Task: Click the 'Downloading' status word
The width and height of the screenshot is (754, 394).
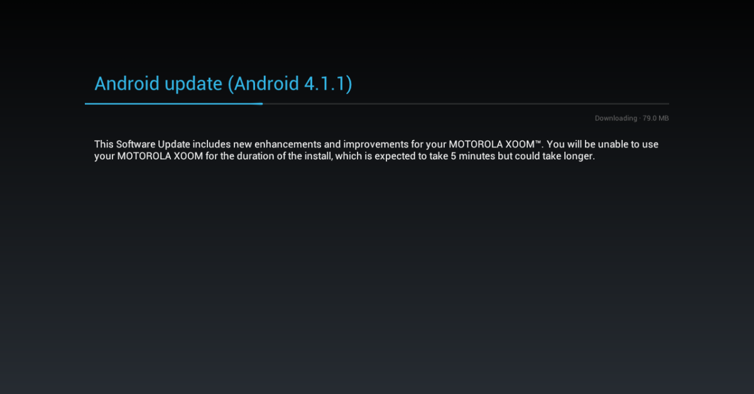Action: (616, 119)
